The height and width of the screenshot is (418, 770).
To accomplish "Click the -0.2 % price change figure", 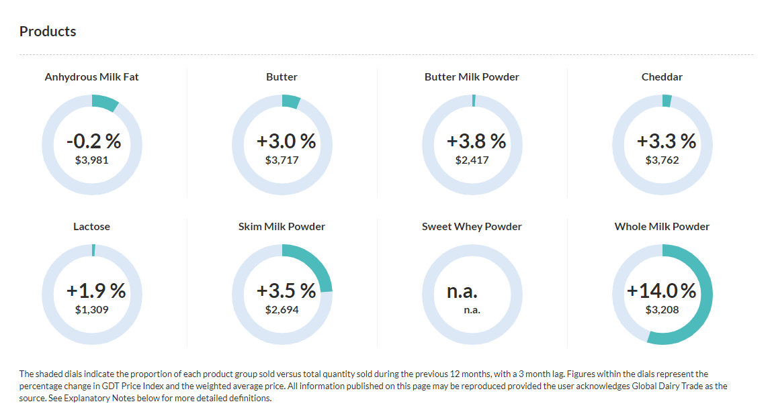I will pos(94,141).
